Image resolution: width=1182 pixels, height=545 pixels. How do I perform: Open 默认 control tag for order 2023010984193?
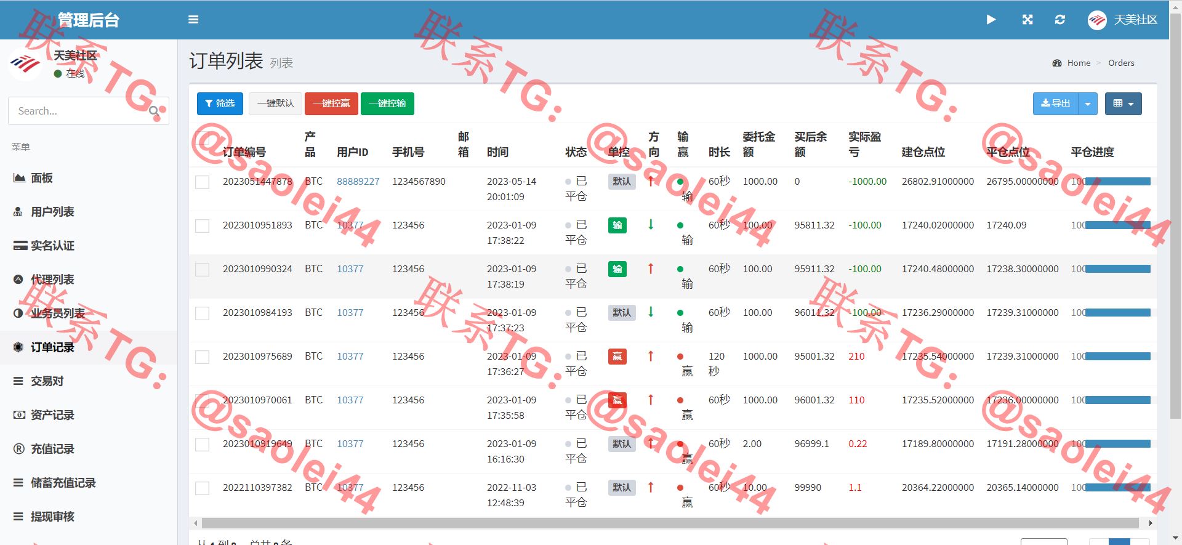pyautogui.click(x=622, y=313)
